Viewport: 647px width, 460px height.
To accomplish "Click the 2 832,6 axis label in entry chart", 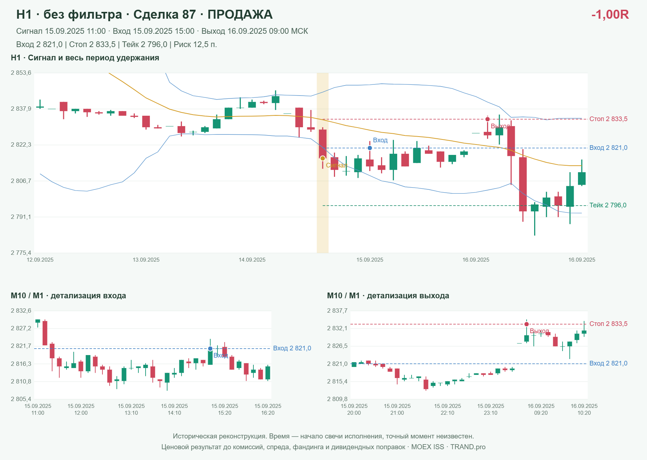I will pos(21,311).
